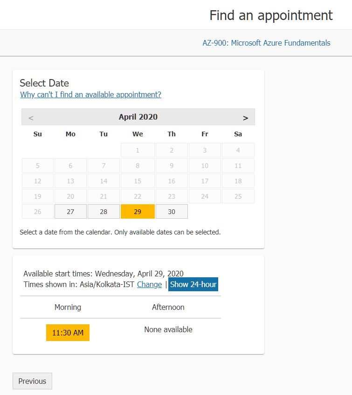The width and height of the screenshot is (352, 395).
Task: Click the 'We' weekday header
Action: coord(138,134)
